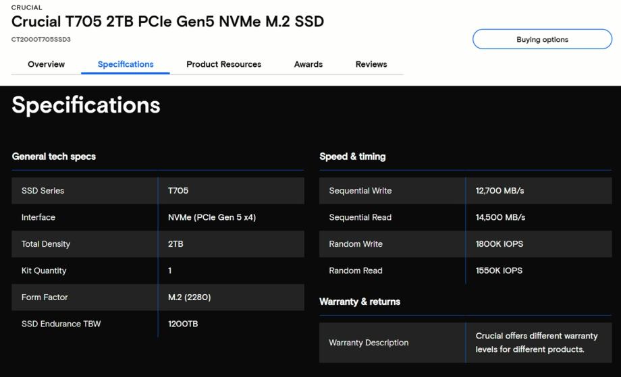
Task: Click the Warranty & returns heading
Action: [360, 301]
